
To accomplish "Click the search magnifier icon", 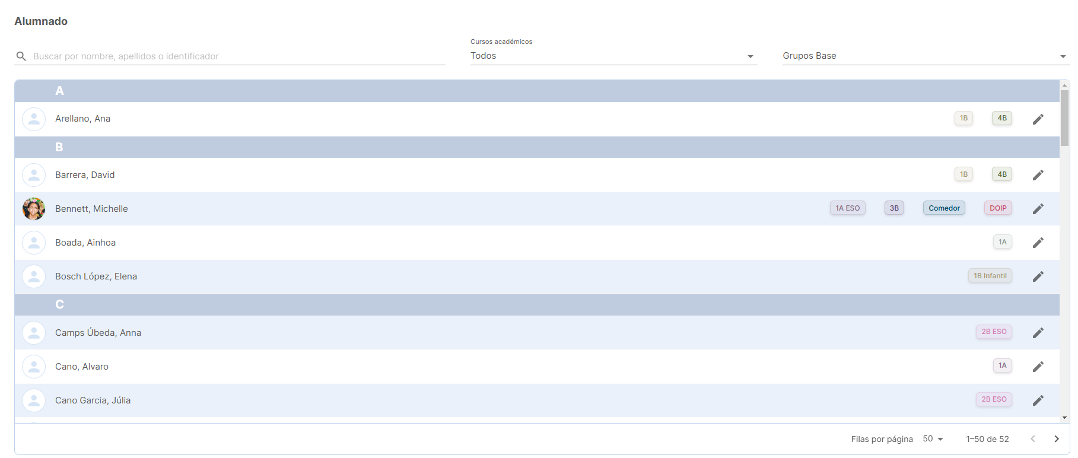I will [21, 56].
